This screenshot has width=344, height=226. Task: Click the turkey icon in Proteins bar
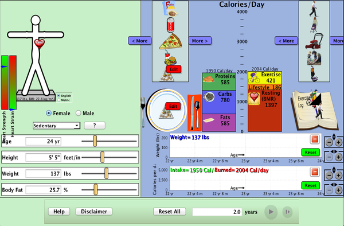coord(209,79)
